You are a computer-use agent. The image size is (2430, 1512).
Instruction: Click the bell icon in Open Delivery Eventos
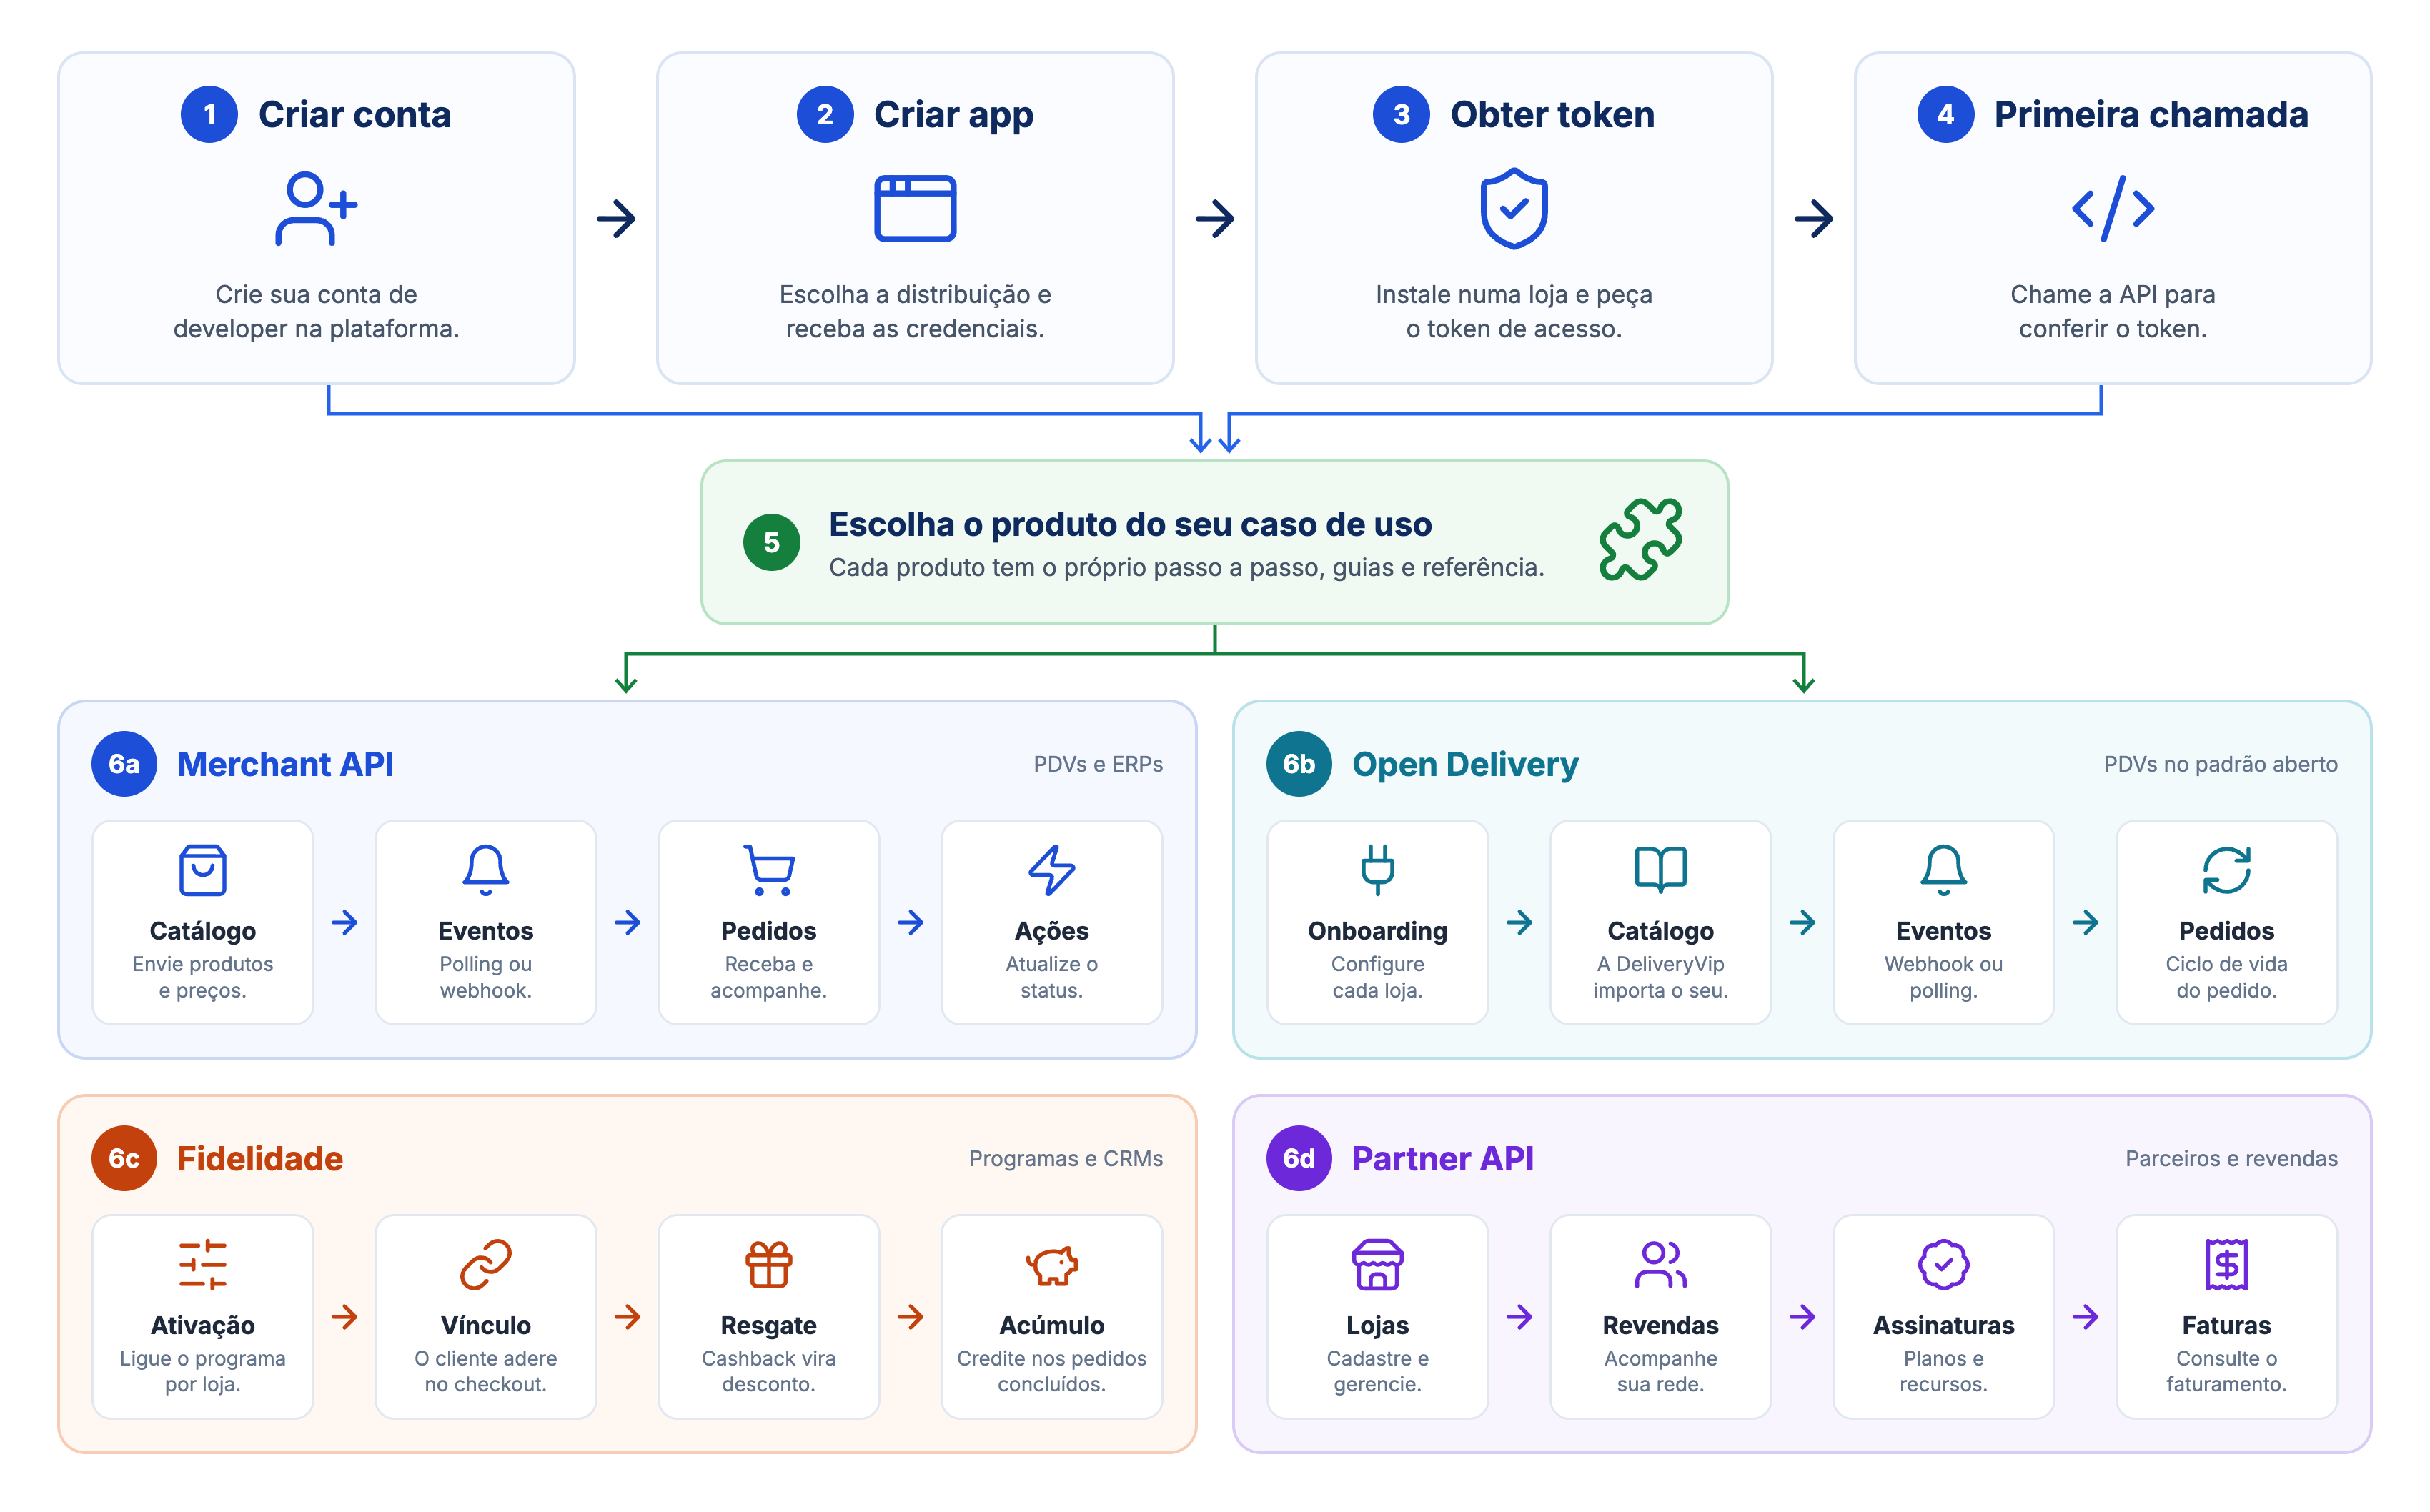click(1943, 870)
